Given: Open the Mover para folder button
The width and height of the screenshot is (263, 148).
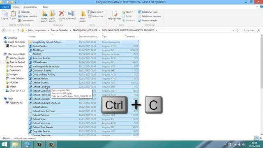Looking at the screenshot, I should click(44, 16).
